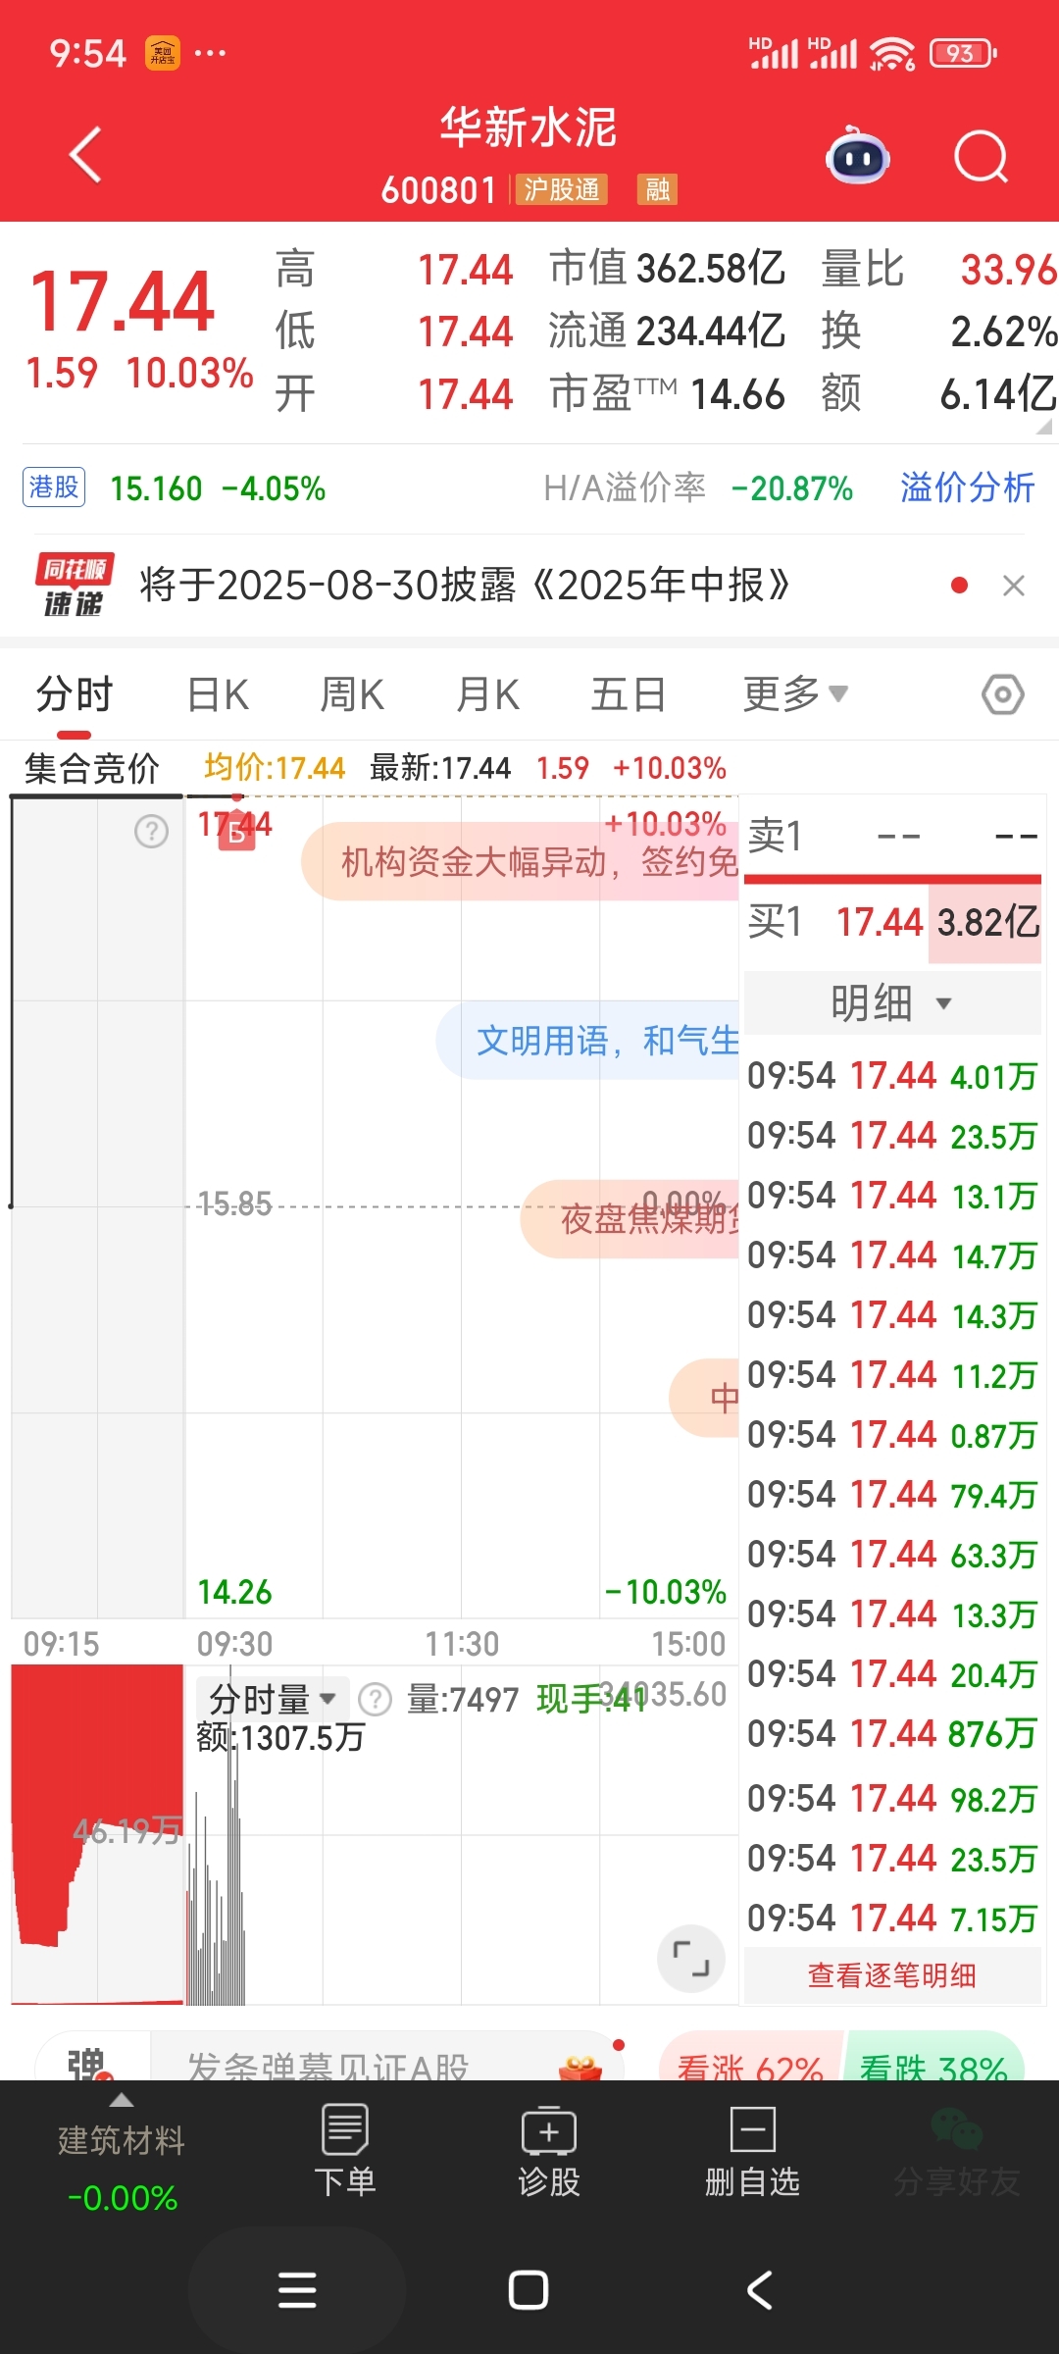Image resolution: width=1059 pixels, height=2354 pixels.
Task: Tap the B buy marker on chart
Action: click(x=236, y=834)
